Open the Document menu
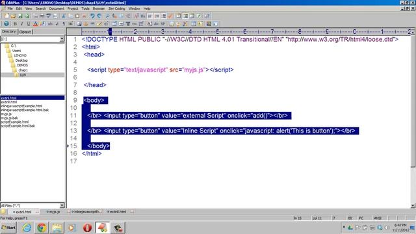The image size is (416, 234). (57, 8)
